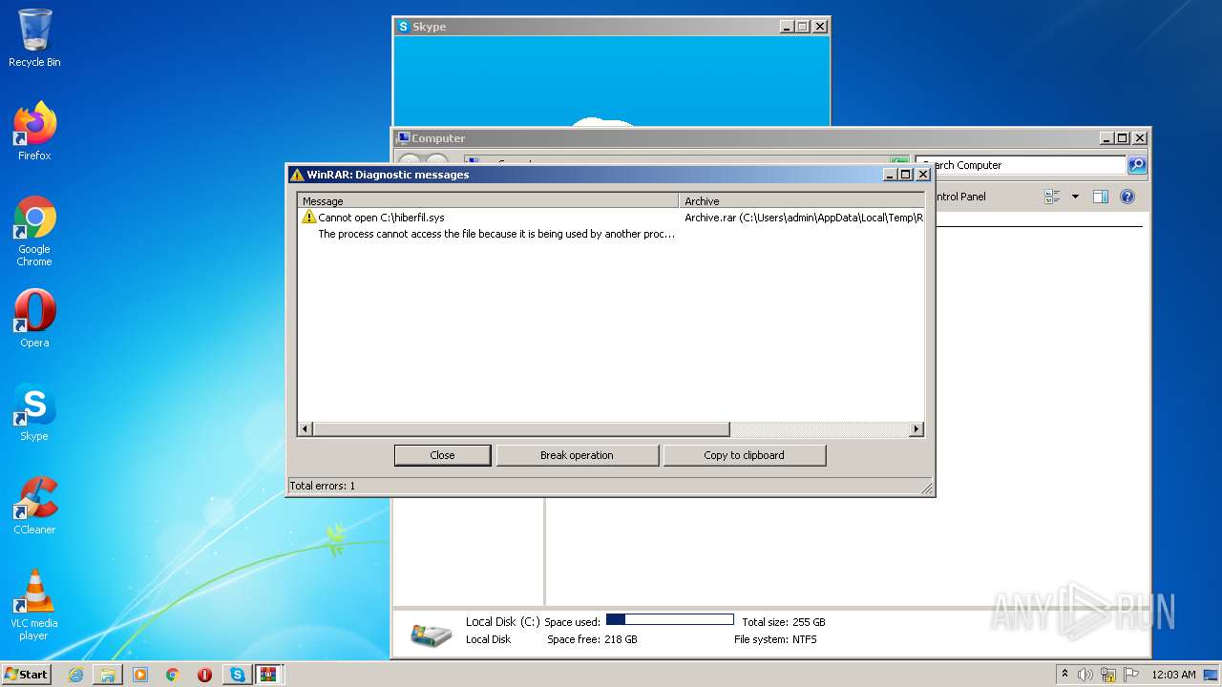Click the search magnifier in Computer window
This screenshot has width=1222, height=687.
[1137, 165]
